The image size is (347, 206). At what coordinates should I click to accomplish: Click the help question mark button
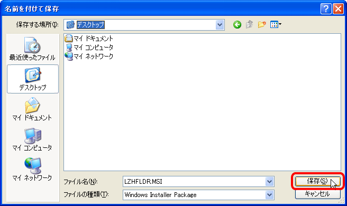click(326, 9)
